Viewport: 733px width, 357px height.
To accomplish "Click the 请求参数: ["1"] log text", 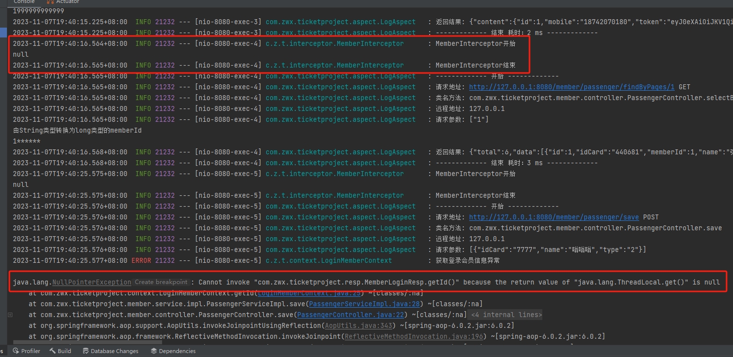I will tap(462, 119).
